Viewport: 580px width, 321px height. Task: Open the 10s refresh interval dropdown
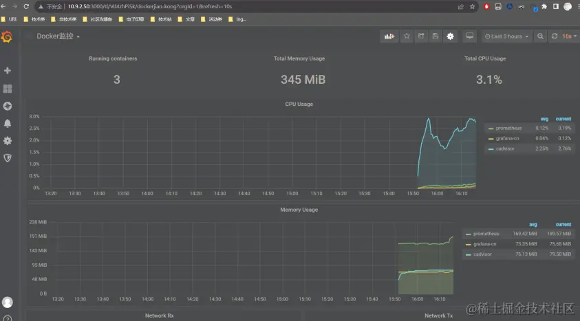(569, 36)
